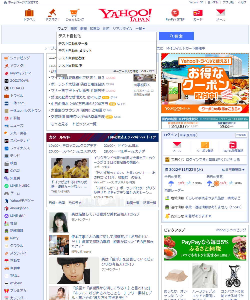
Task: Open PayPay ふるさと納税 banner
Action: point(205,248)
